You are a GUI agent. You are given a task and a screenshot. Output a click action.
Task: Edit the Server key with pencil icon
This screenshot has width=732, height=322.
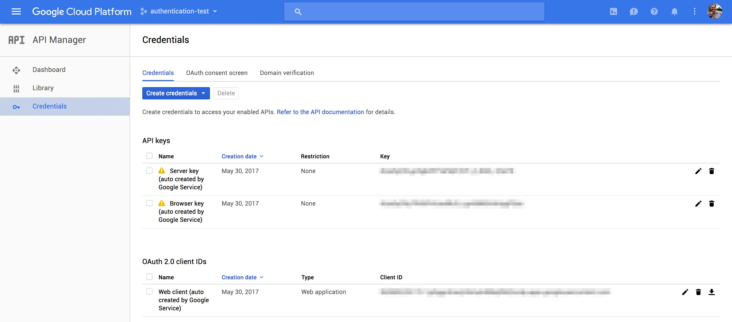[x=698, y=171]
